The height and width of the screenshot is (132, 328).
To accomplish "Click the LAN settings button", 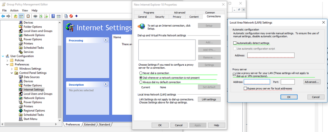I will pyautogui.click(x=209, y=99).
